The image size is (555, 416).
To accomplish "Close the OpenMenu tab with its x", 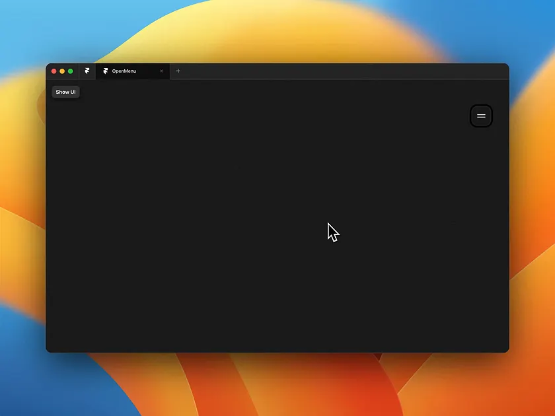I will coord(161,71).
